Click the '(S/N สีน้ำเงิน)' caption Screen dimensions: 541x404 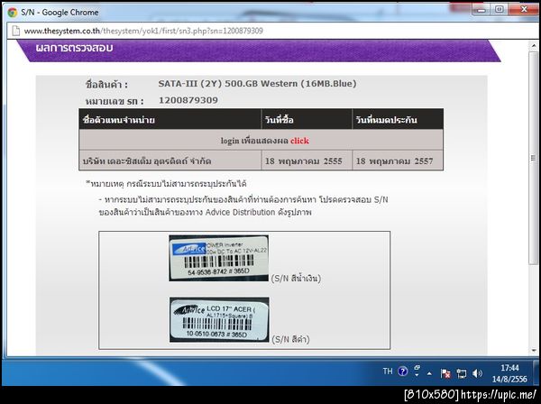pyautogui.click(x=296, y=278)
